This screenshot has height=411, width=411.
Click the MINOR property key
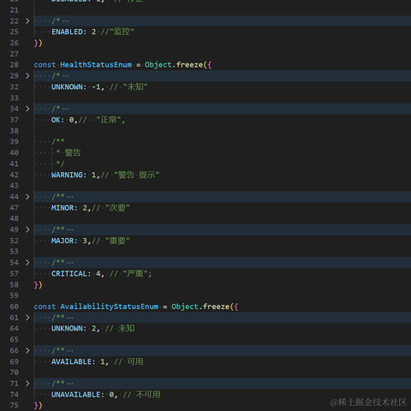63,208
